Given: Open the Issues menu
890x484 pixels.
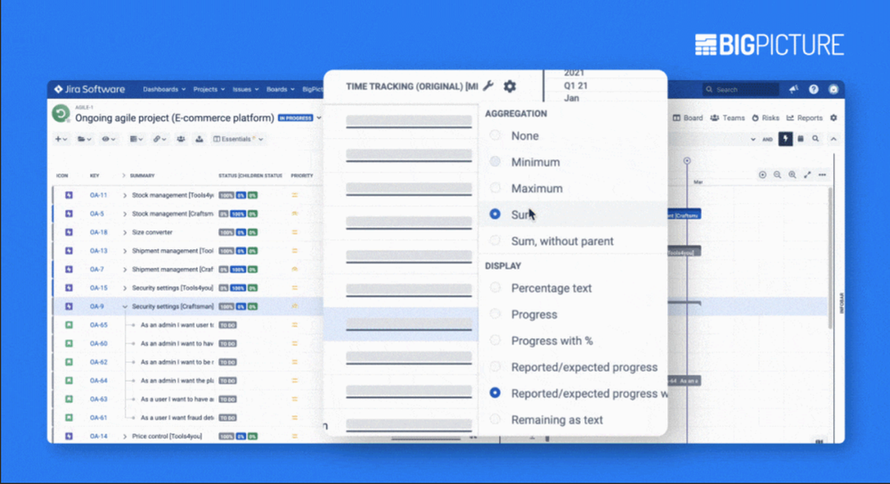Looking at the screenshot, I should pyautogui.click(x=245, y=89).
